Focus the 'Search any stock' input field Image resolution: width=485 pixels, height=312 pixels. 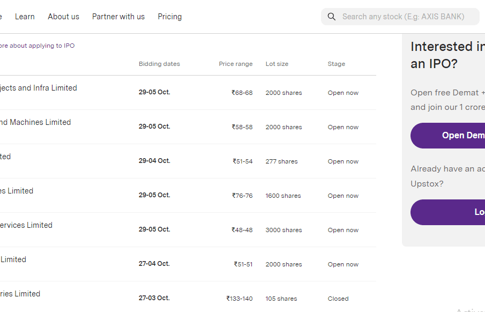click(403, 17)
